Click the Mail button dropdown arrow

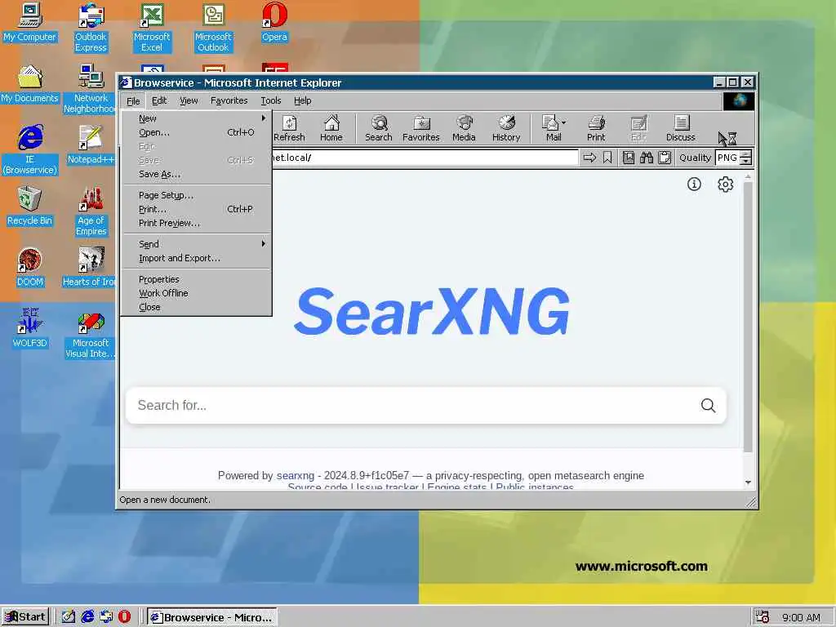pyautogui.click(x=563, y=122)
